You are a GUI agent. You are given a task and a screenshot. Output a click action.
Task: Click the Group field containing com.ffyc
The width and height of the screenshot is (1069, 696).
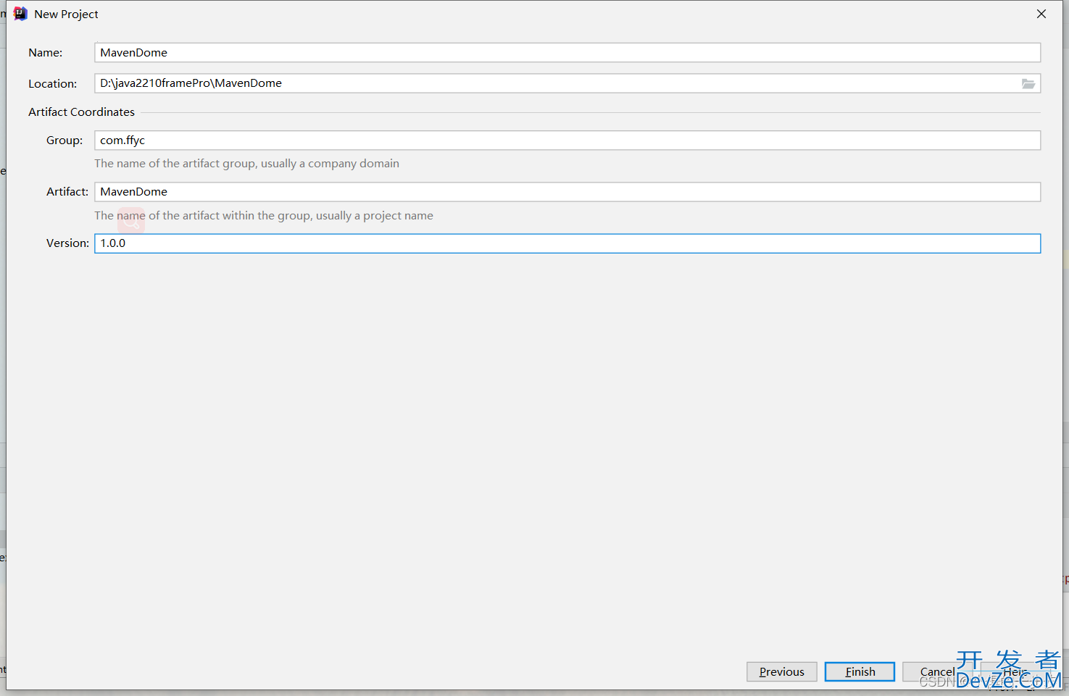click(x=567, y=141)
